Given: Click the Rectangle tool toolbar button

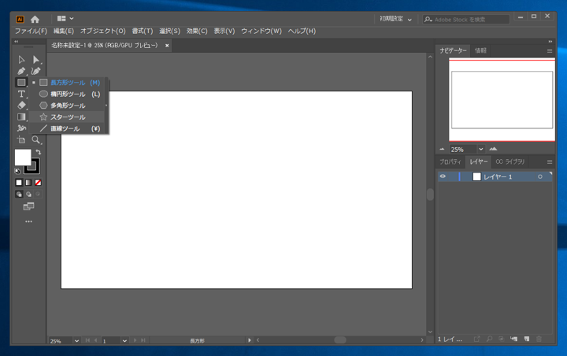Looking at the screenshot, I should [x=21, y=83].
